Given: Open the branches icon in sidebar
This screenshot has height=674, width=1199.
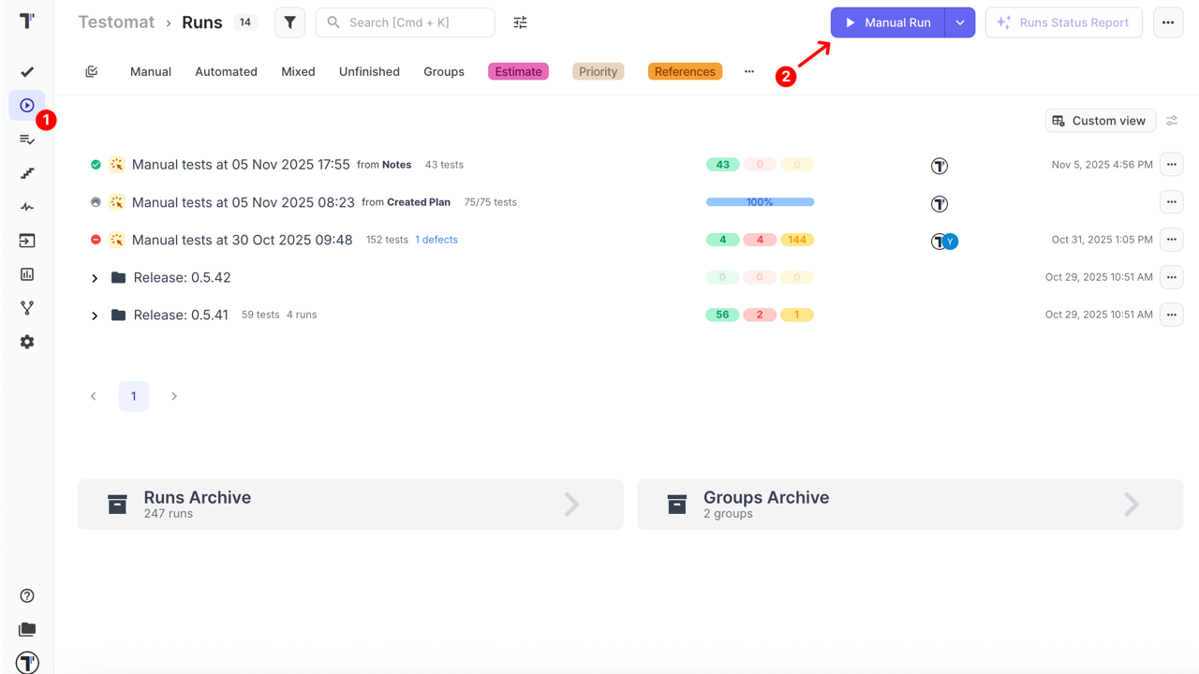Looking at the screenshot, I should click(27, 308).
